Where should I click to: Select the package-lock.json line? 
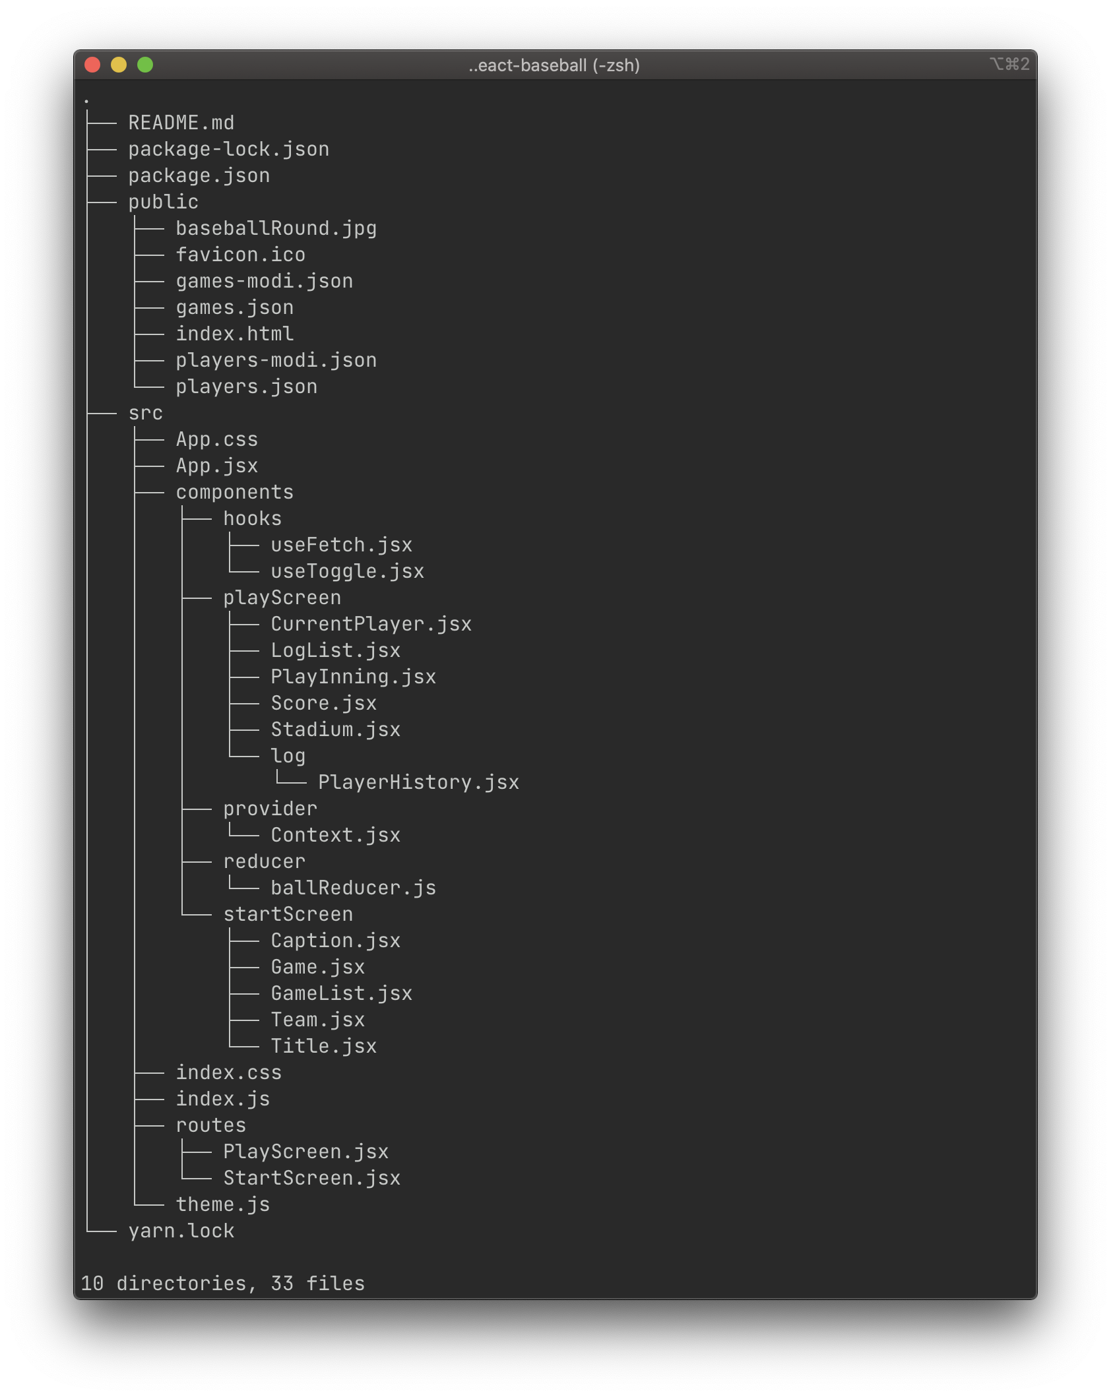click(x=229, y=149)
